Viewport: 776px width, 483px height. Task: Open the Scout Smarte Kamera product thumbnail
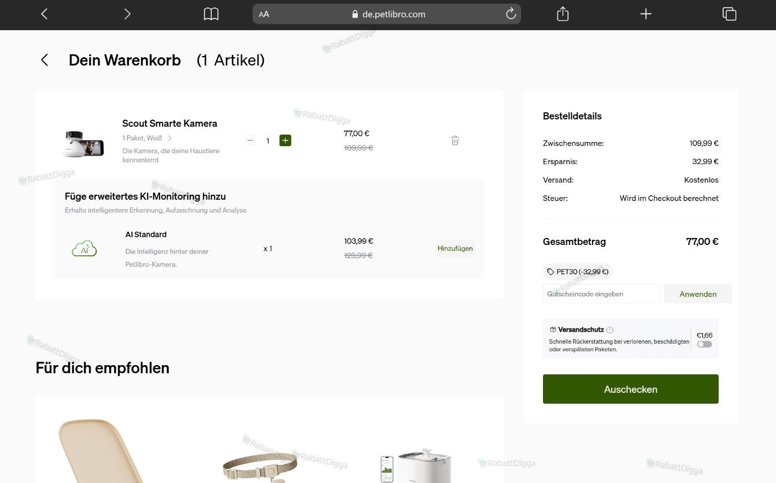pyautogui.click(x=84, y=143)
